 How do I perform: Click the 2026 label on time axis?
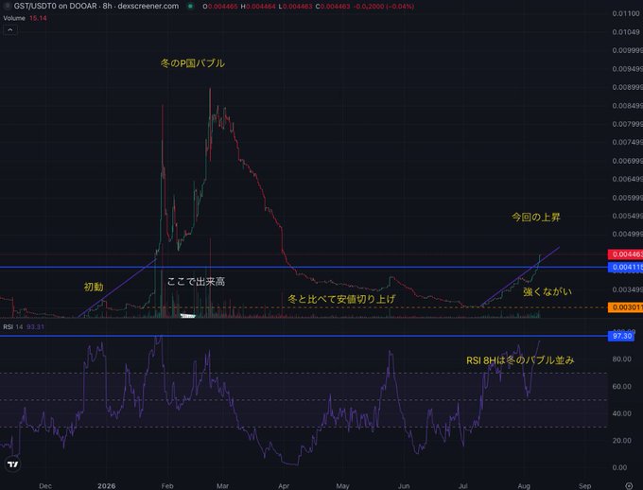pos(106,486)
